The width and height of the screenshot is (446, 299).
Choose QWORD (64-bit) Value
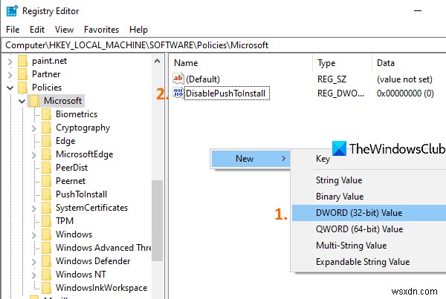[x=369, y=229]
